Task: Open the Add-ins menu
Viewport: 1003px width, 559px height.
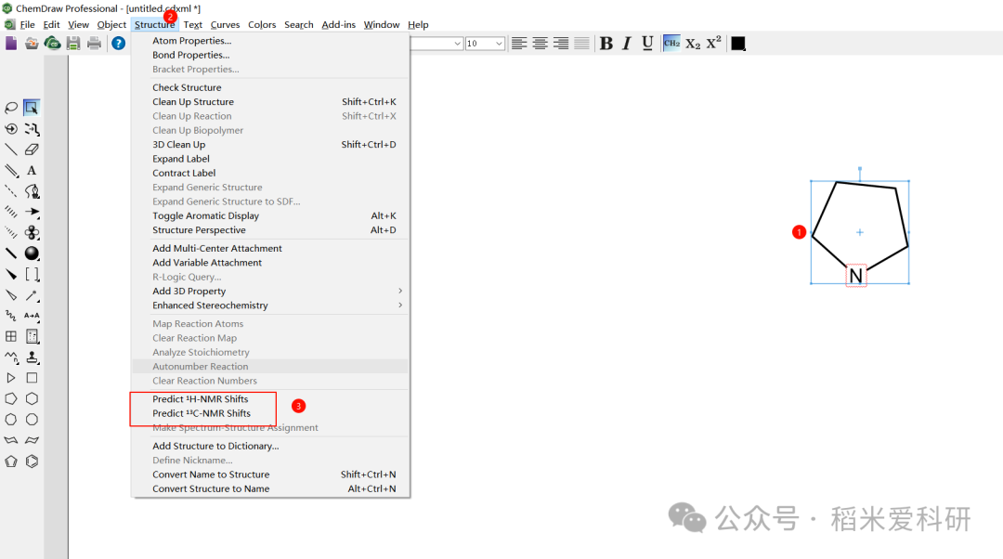Action: click(x=338, y=24)
